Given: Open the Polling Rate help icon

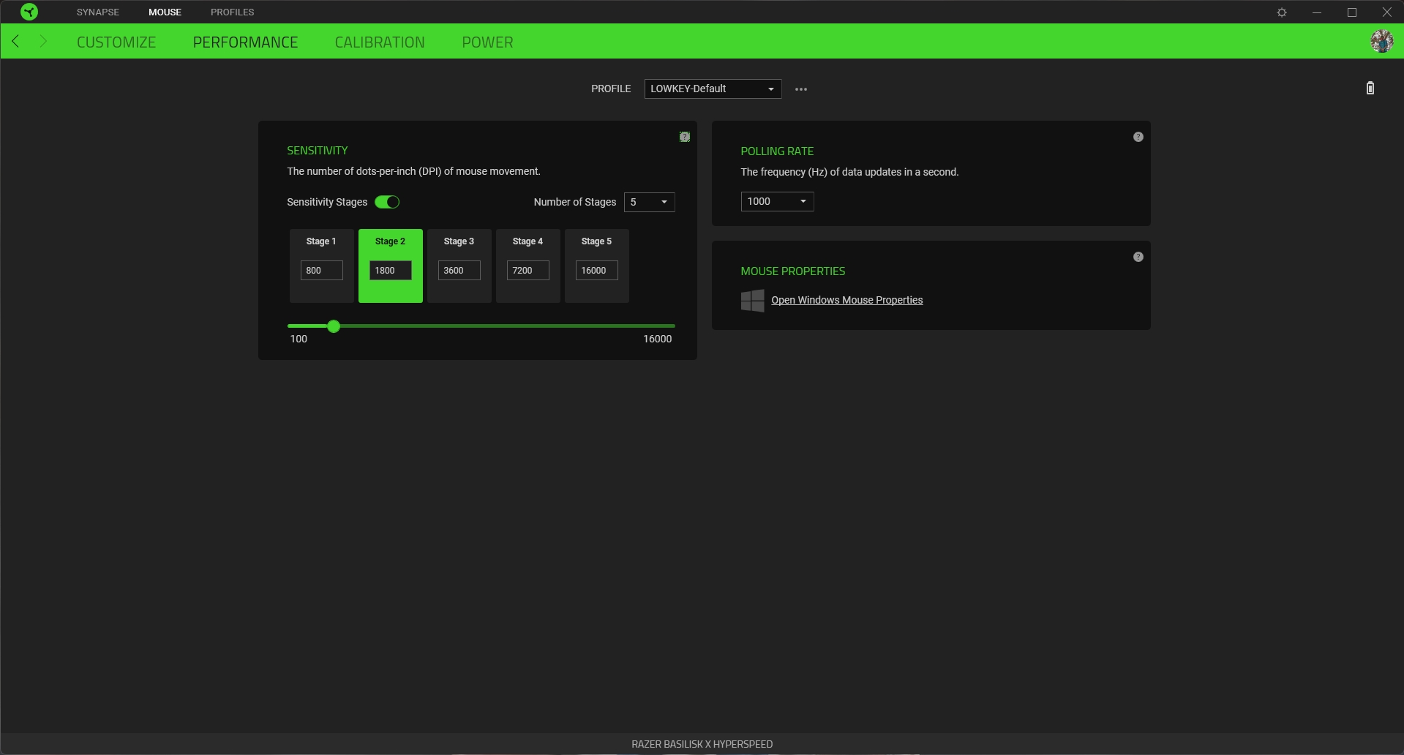Looking at the screenshot, I should coord(1138,137).
